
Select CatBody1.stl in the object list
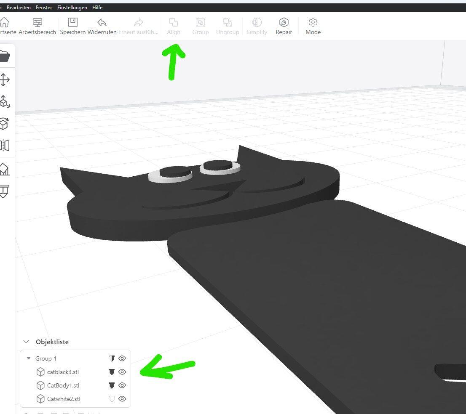(x=63, y=385)
